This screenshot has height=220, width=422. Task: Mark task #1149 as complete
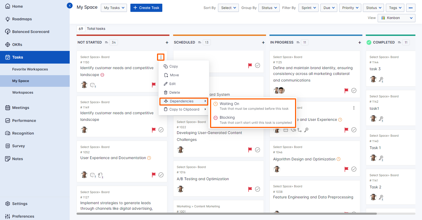[161, 130]
